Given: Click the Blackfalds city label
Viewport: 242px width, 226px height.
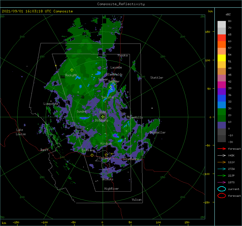Looking at the screenshot, I should (114, 74).
